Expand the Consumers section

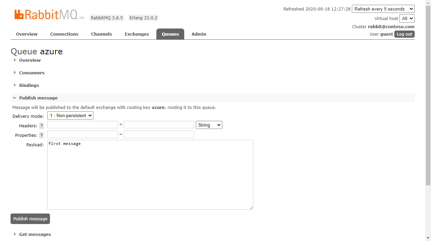[32, 73]
